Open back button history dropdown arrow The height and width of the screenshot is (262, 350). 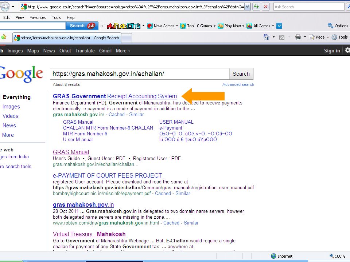click(13, 7)
